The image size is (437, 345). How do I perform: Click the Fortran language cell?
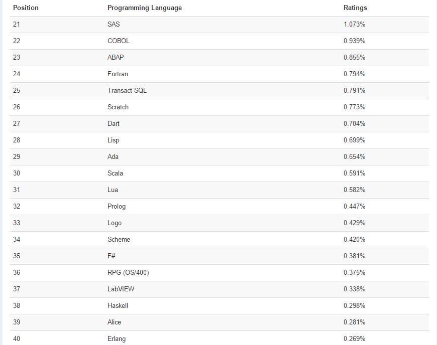pos(118,74)
